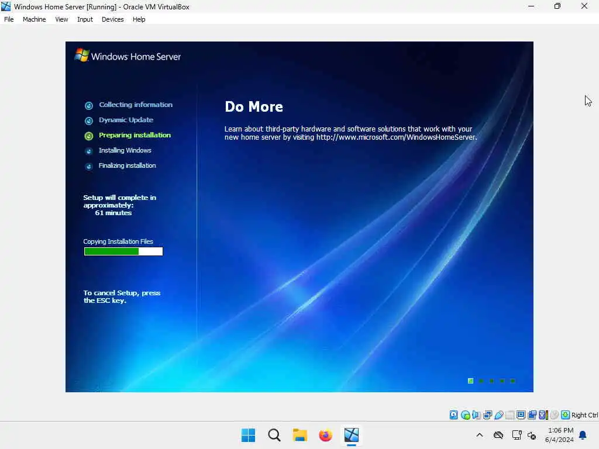Click the VirtualBox icon on the taskbar

pyautogui.click(x=352, y=435)
